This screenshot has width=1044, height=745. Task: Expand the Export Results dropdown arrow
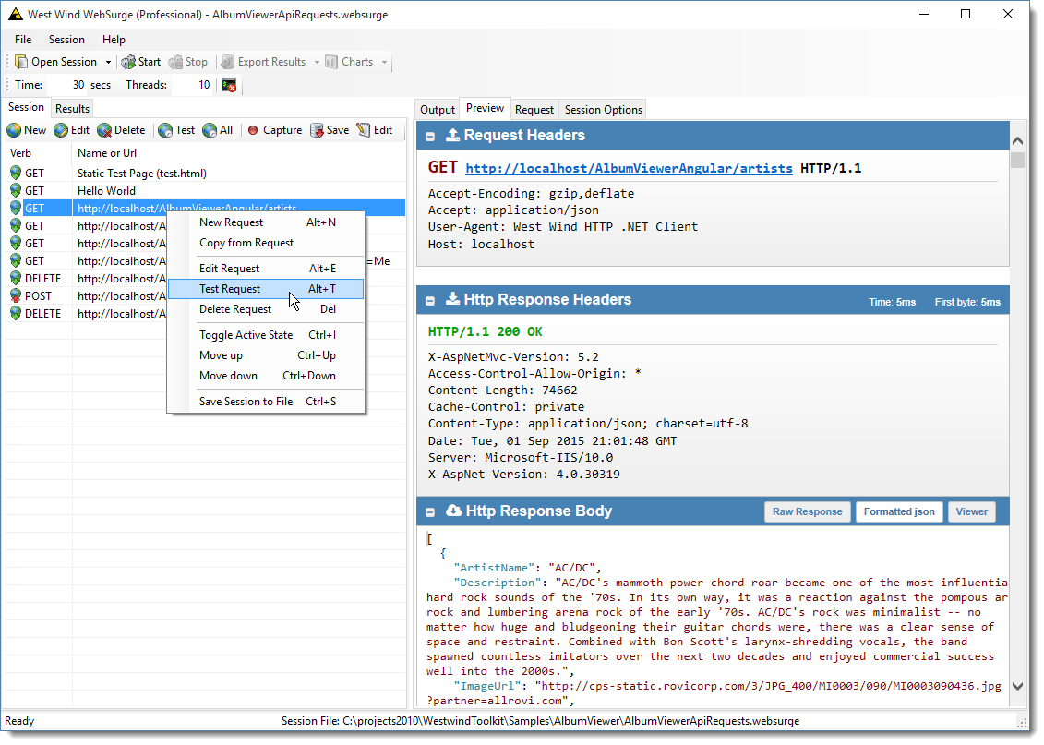[x=317, y=62]
